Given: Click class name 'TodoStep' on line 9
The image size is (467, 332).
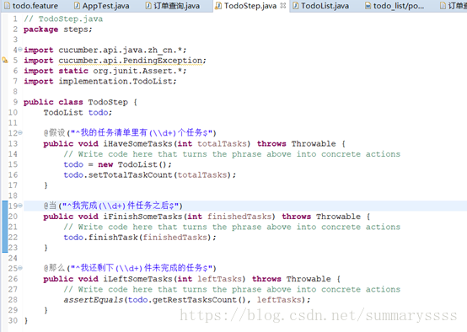Looking at the screenshot, I should point(108,102).
